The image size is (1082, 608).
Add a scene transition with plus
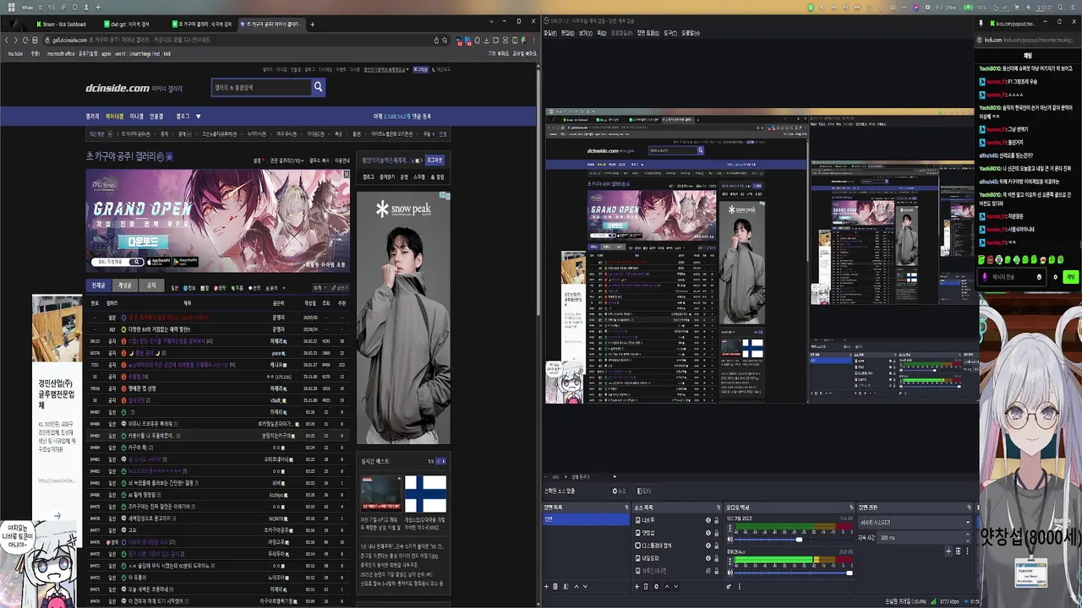point(948,551)
